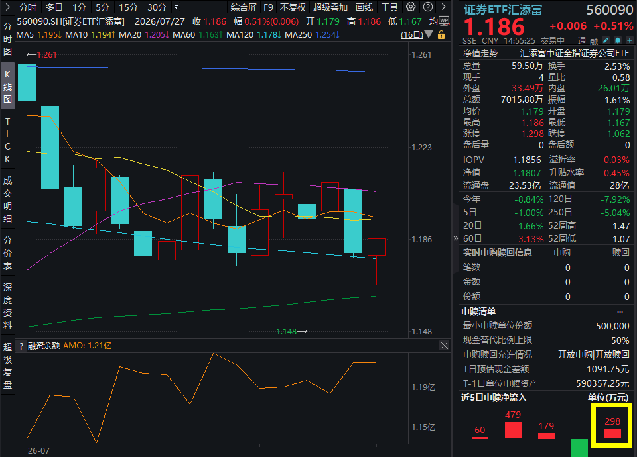The height and width of the screenshot is (457, 637).
Task: Open the 综合屏 overview screen
Action: coord(244,7)
